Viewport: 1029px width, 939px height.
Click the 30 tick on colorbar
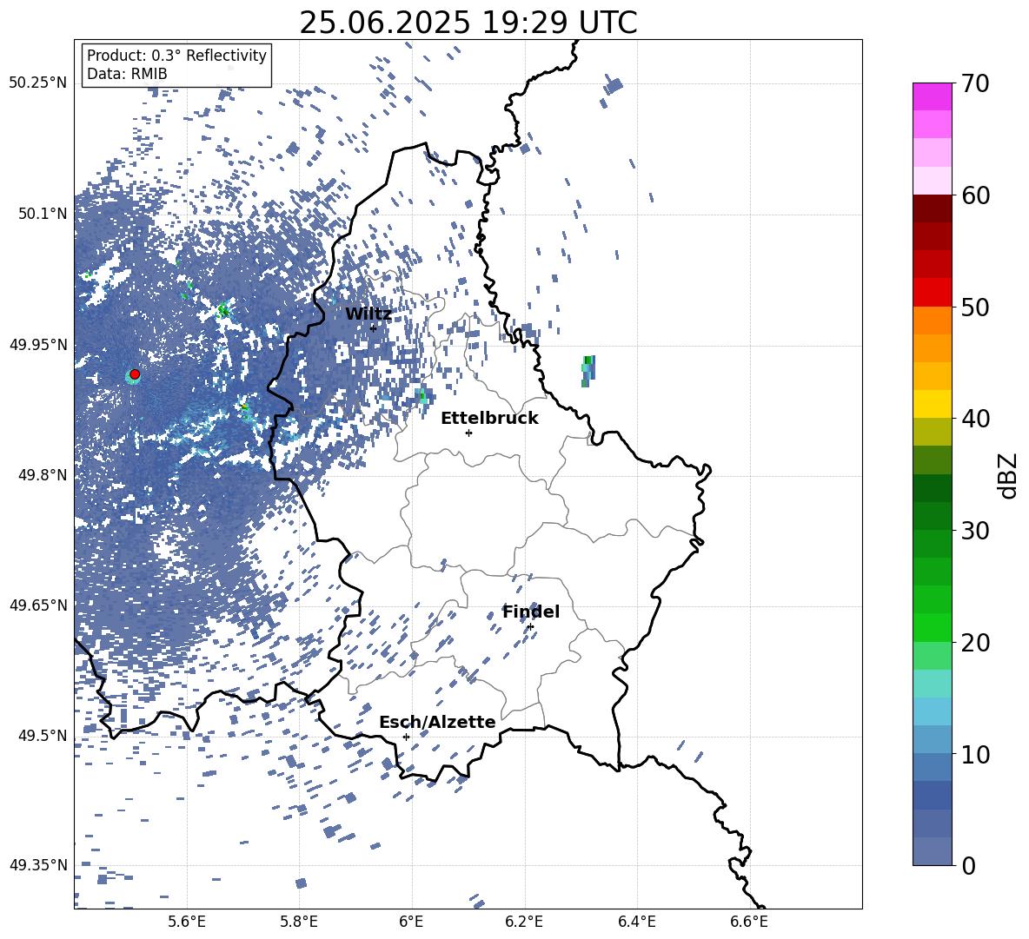click(x=975, y=531)
